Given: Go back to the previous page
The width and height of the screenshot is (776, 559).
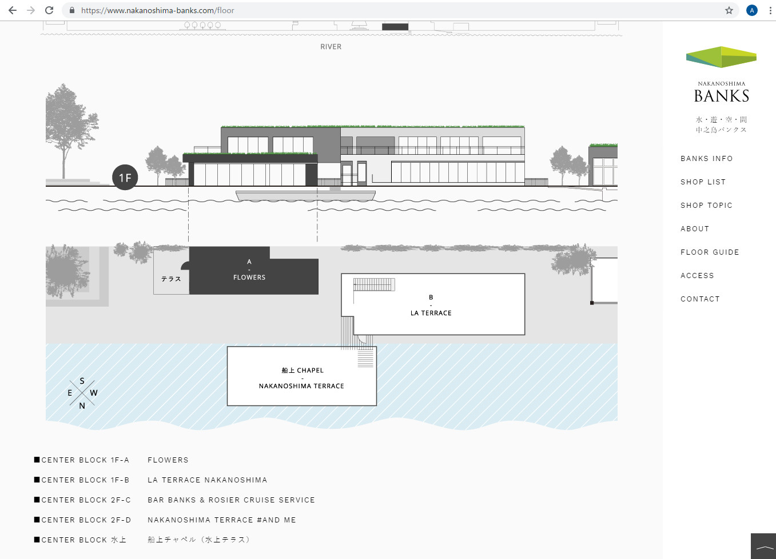Looking at the screenshot, I should coord(13,10).
